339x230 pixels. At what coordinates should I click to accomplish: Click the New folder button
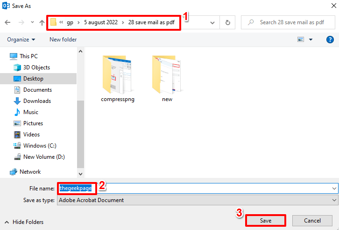coord(63,40)
